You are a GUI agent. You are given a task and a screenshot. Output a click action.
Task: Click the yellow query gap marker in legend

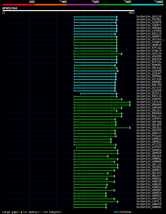pos(21,212)
